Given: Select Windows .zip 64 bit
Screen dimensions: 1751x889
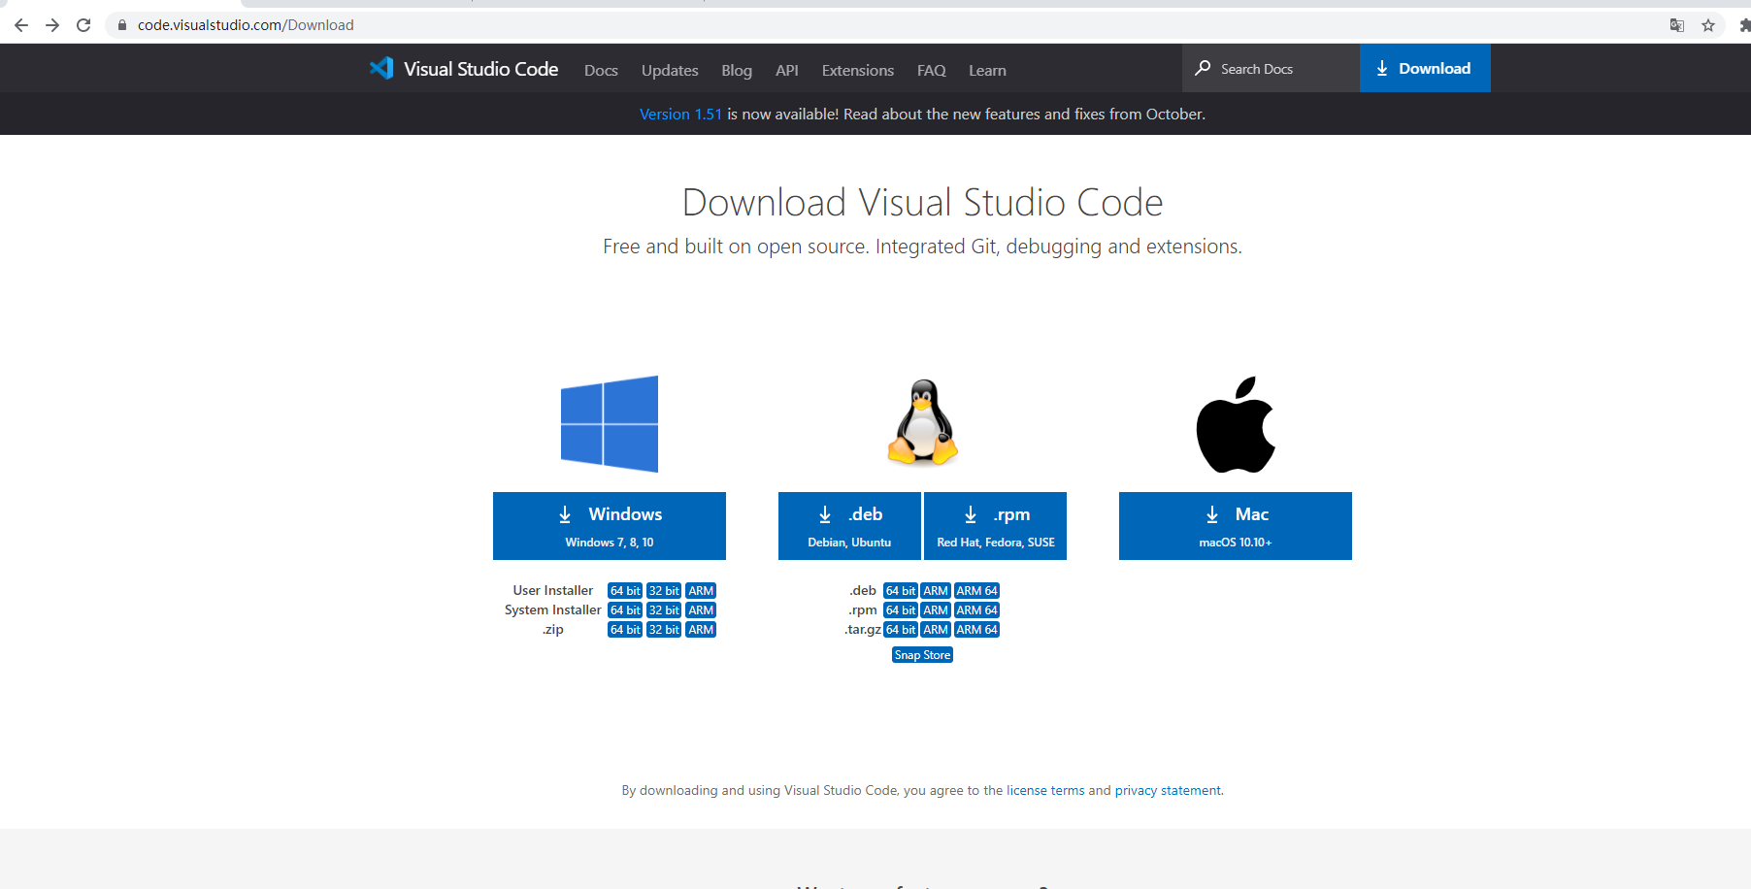Looking at the screenshot, I should pyautogui.click(x=625, y=630).
